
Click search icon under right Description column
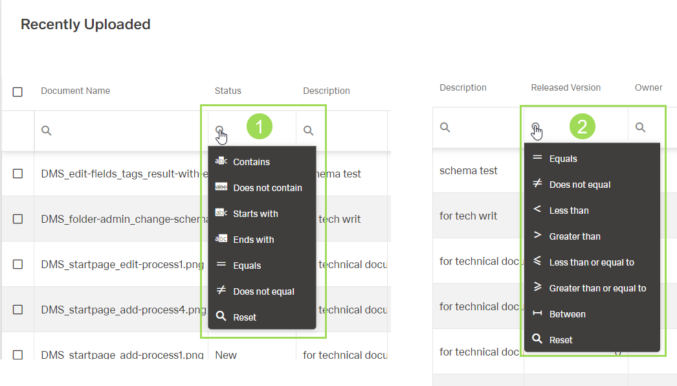[x=445, y=128]
